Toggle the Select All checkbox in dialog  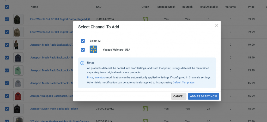(83, 41)
